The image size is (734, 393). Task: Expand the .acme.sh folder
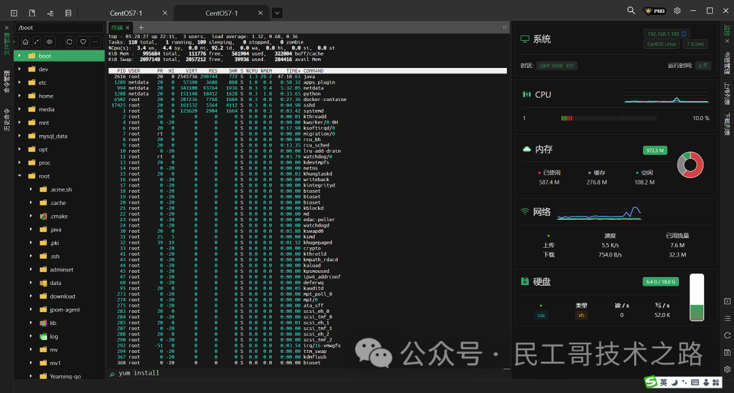tap(31, 189)
